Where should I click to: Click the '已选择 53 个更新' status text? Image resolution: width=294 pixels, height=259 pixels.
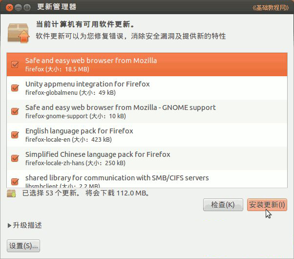tap(52, 193)
